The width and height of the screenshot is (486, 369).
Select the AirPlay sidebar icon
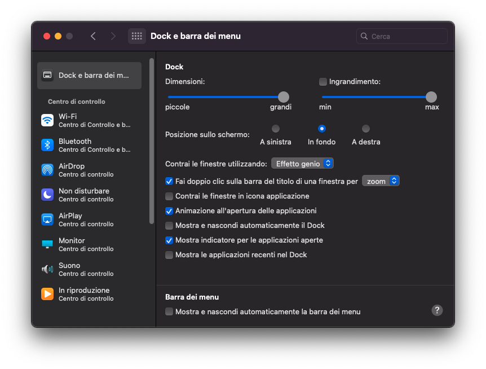tap(47, 219)
